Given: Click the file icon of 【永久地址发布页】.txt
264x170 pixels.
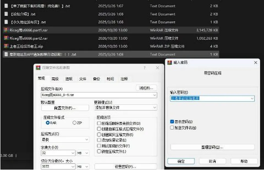Looking at the screenshot, I should (6, 22).
